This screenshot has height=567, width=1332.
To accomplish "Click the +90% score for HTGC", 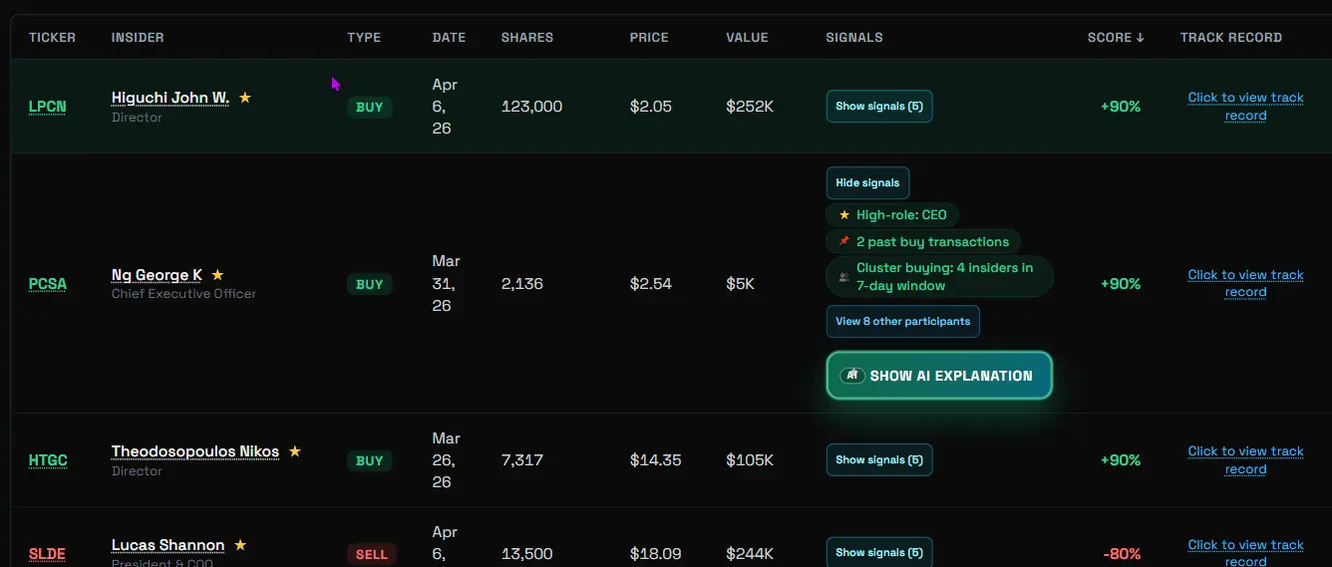I will tap(1121, 460).
